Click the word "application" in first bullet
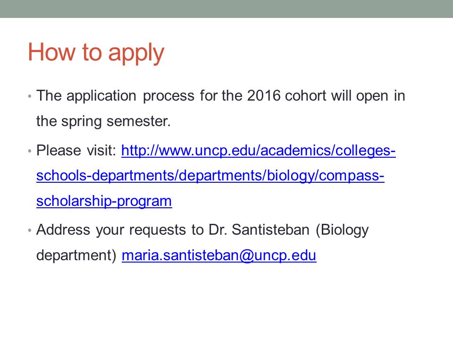Viewport: 453px width, 340px height. coord(101,96)
